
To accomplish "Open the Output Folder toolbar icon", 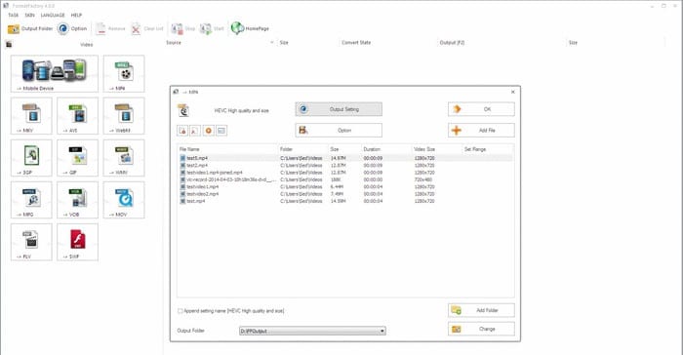I will (x=13, y=28).
